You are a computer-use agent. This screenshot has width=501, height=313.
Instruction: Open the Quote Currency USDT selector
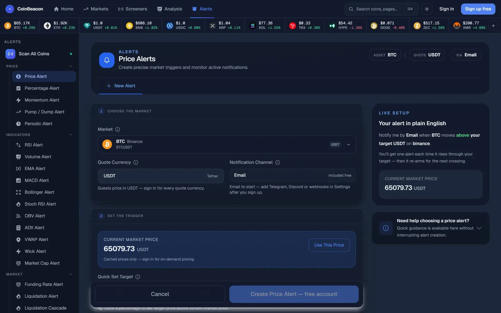[161, 176]
